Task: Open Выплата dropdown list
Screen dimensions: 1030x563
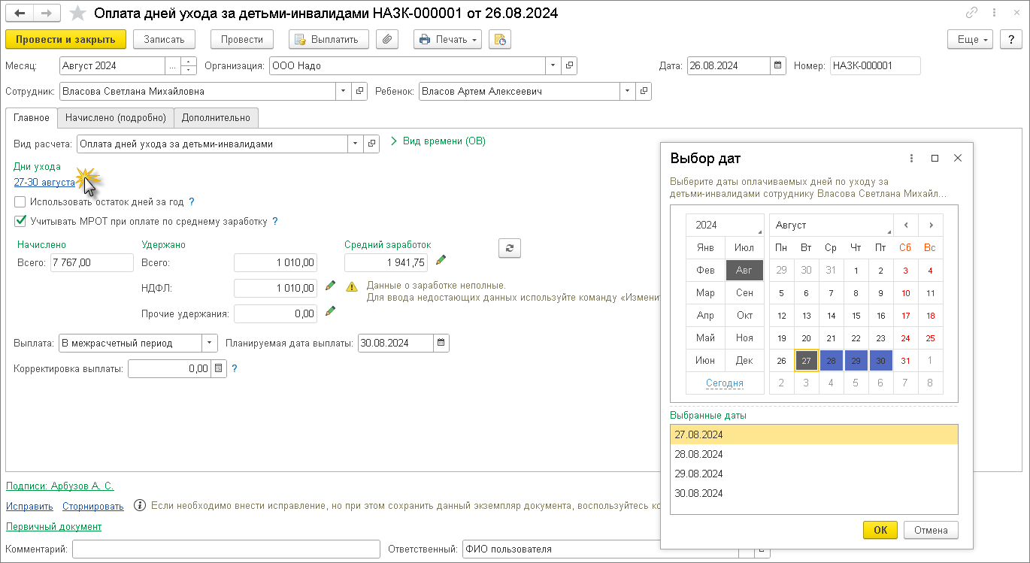Action: [210, 343]
